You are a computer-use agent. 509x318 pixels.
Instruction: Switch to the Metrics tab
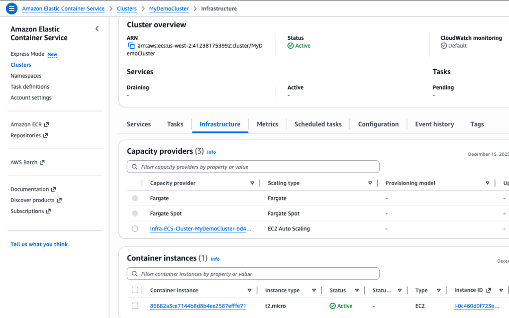tap(267, 124)
